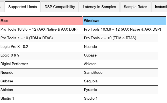The image size is (167, 103).
Task: Select Mac Pro Tools 10.3.8 – 12 entry
Action: (x=39, y=30)
